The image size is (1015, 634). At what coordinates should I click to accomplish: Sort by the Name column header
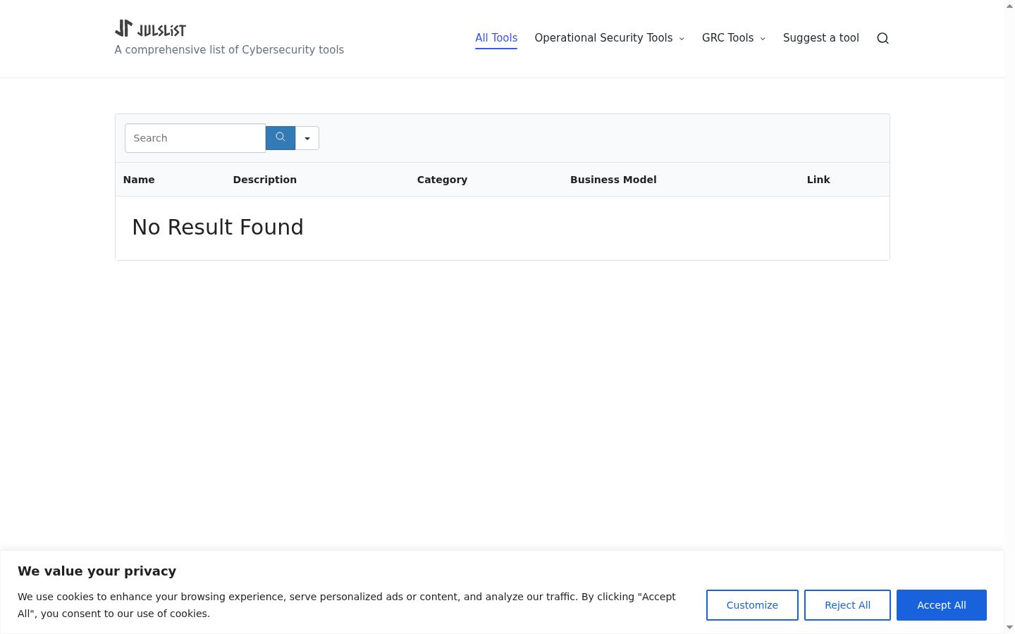[139, 180]
